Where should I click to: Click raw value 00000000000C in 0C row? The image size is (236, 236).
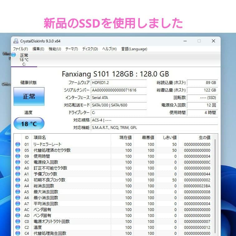click(197, 162)
